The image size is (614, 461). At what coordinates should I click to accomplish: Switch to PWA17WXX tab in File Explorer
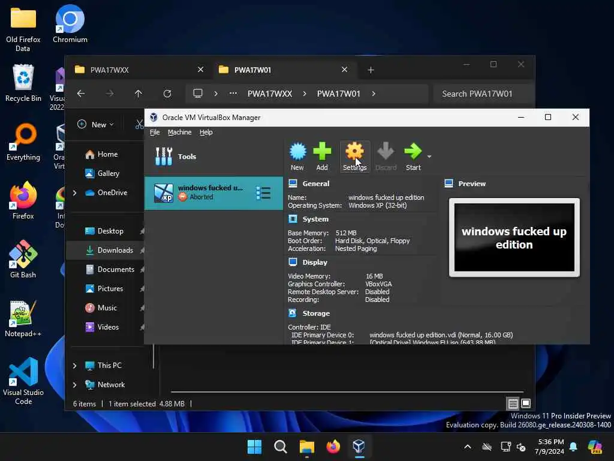point(139,70)
